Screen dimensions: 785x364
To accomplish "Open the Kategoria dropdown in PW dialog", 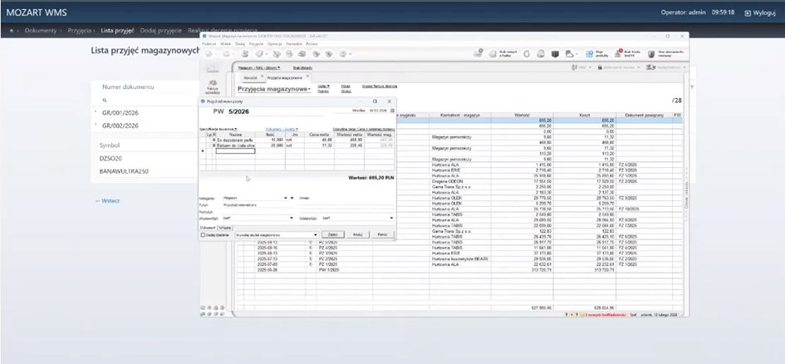I will pyautogui.click(x=286, y=198).
